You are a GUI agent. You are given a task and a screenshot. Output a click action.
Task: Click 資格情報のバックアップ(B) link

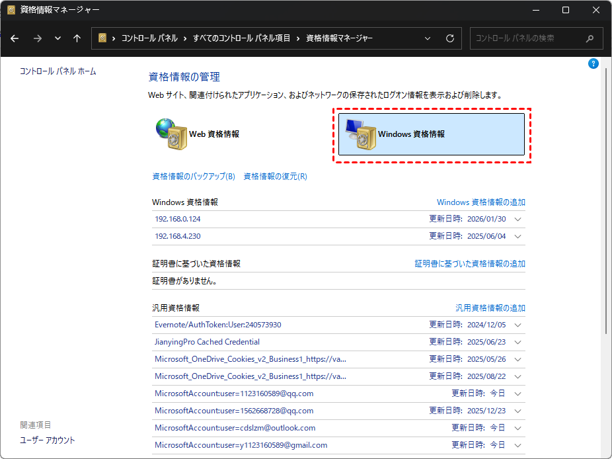click(x=194, y=176)
